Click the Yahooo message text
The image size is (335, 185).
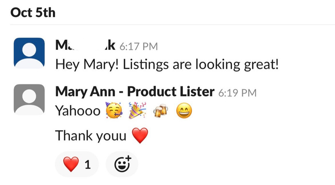tap(78, 111)
